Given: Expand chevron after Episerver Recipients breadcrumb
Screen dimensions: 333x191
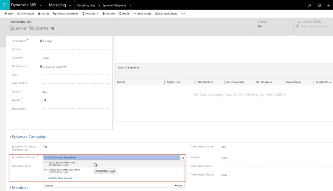Looking at the screenshot, I should click(x=130, y=5).
